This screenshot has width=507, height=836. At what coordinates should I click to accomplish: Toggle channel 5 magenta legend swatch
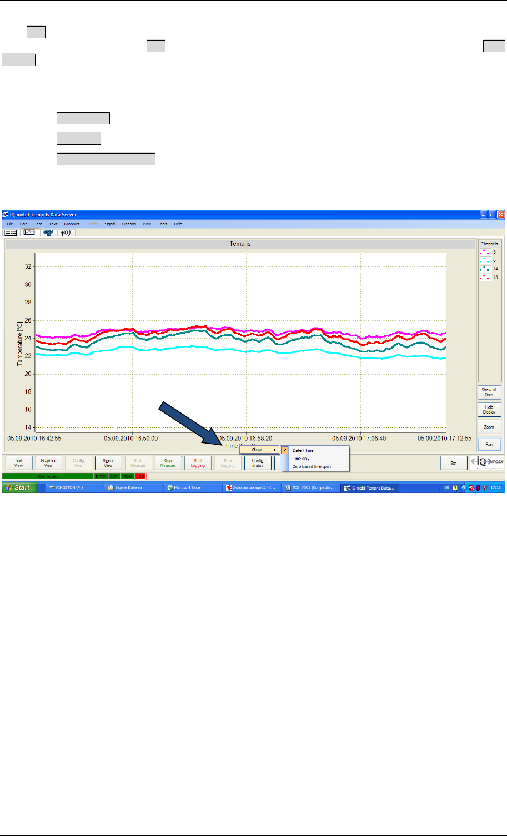click(485, 252)
